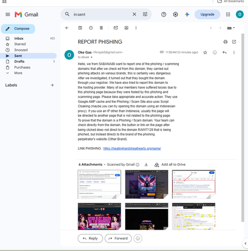Go to the older message arrow
Screen dimensions: 248x251
(x=220, y=28)
